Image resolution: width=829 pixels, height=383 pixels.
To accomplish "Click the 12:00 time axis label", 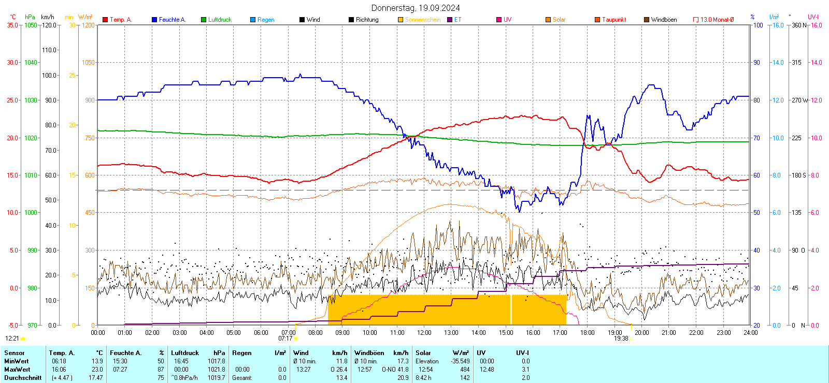I will click(x=424, y=333).
